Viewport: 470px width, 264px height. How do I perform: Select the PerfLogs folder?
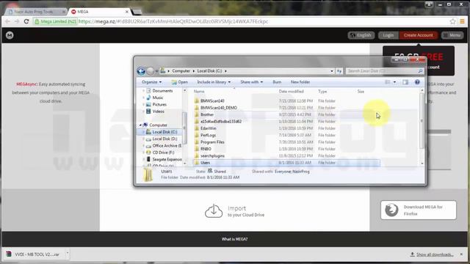pyautogui.click(x=208, y=135)
